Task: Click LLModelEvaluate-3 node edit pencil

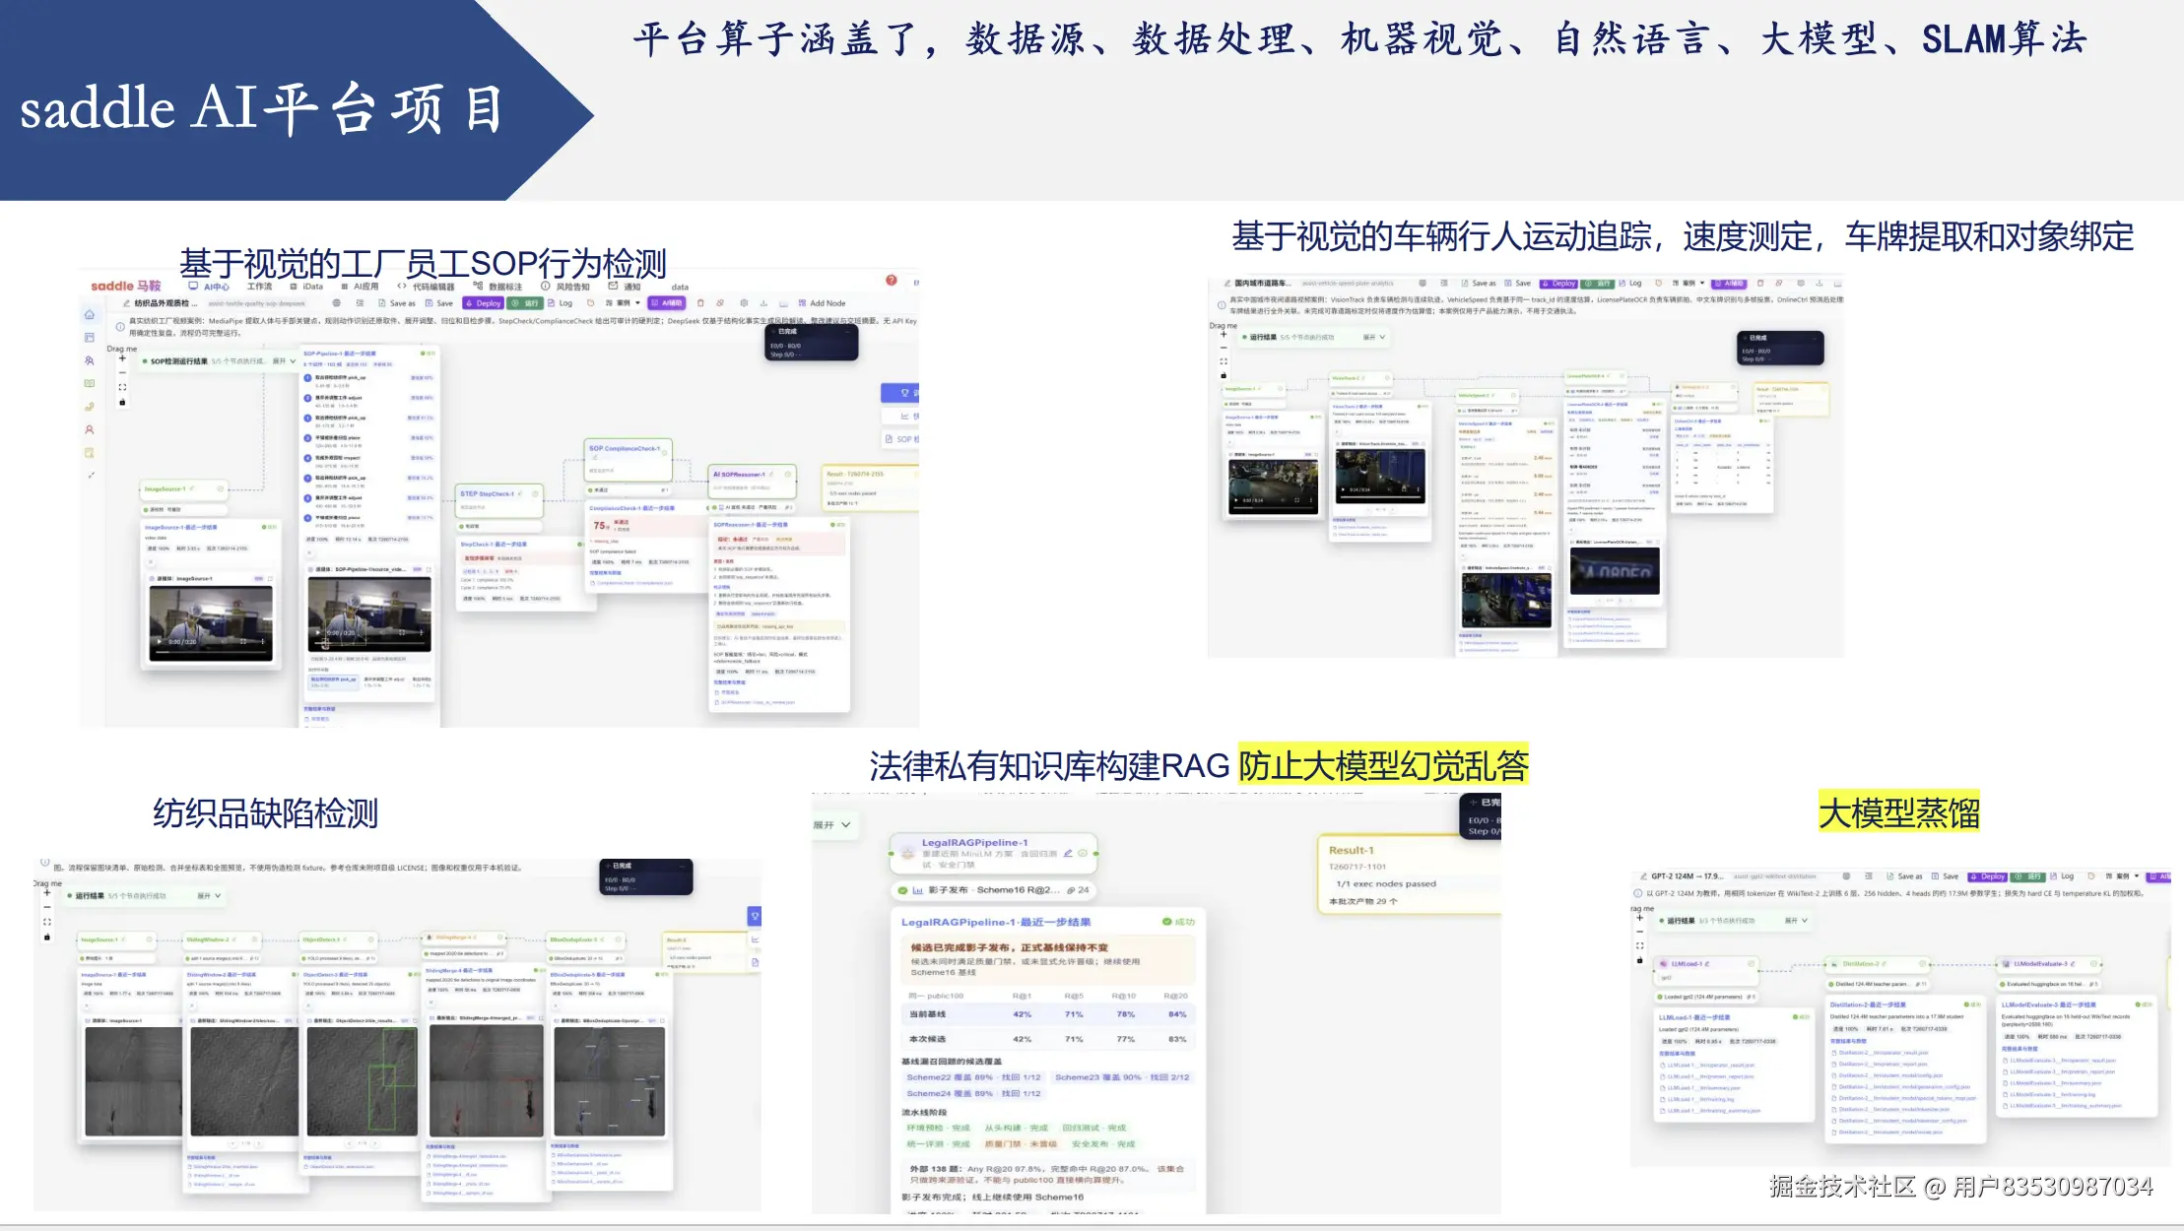Action: [x=2073, y=964]
